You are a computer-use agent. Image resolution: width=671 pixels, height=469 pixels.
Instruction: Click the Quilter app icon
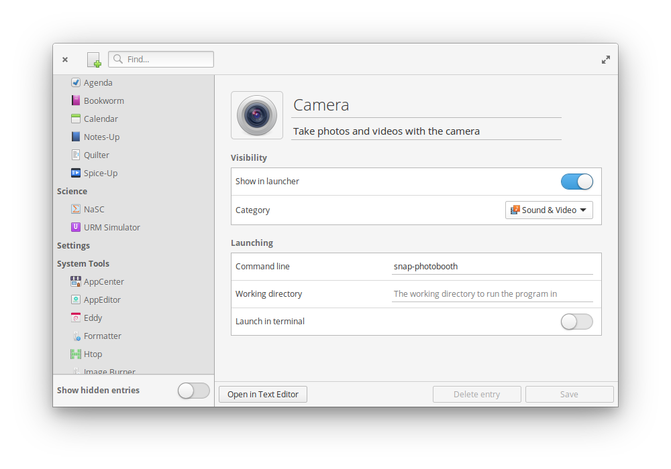coord(76,155)
